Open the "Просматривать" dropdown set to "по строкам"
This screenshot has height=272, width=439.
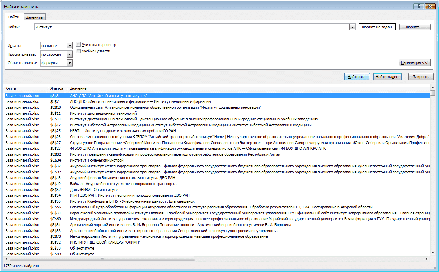point(56,54)
